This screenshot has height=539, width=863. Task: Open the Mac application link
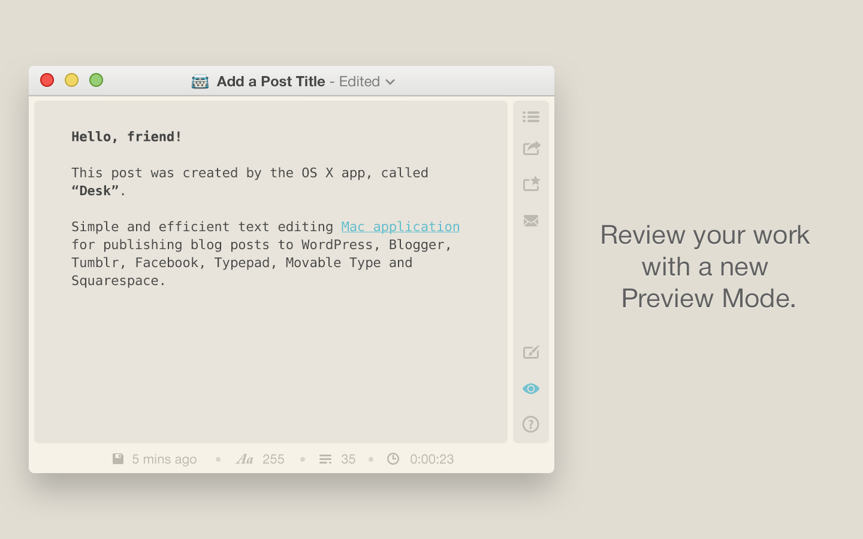pos(400,226)
